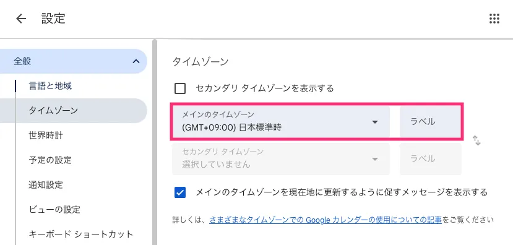This screenshot has height=245, width=513.
Task: Click the back arrow next to 設定
Action: tap(21, 19)
